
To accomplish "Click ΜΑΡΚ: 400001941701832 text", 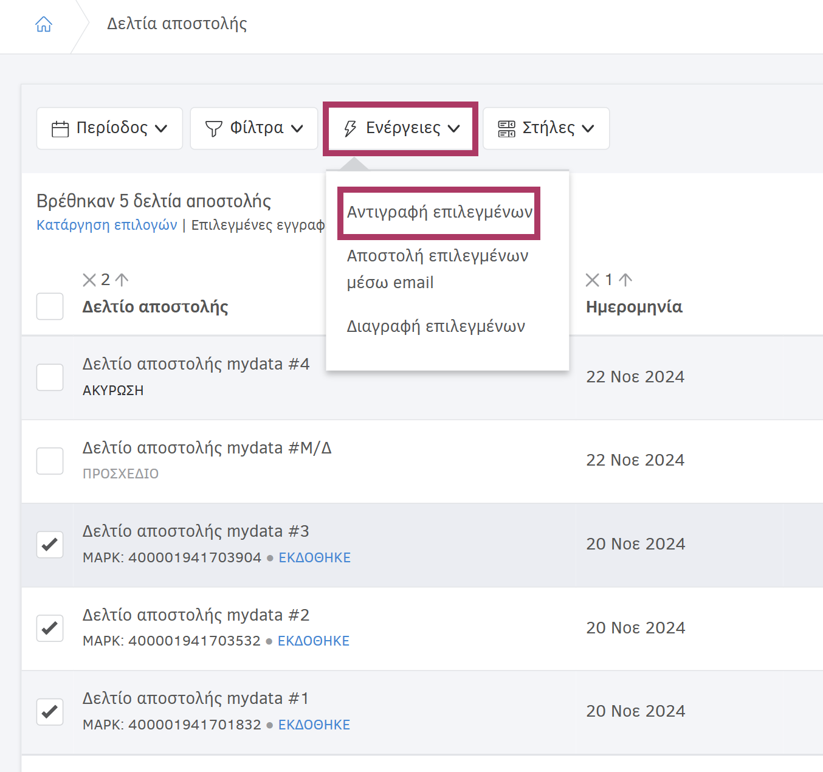I will pyautogui.click(x=172, y=725).
